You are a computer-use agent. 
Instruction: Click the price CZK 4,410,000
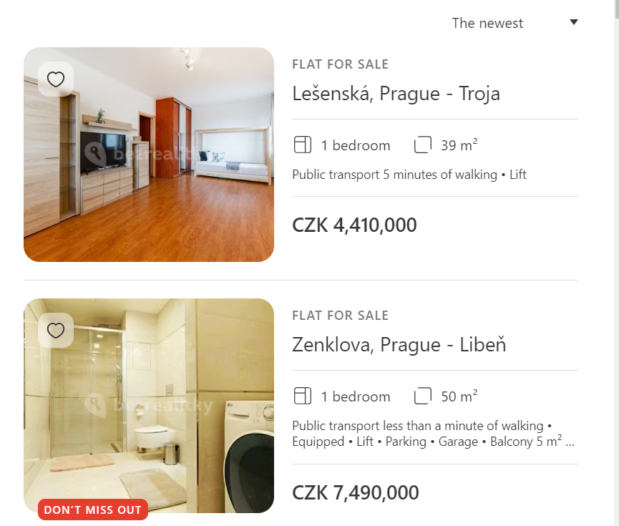(354, 225)
